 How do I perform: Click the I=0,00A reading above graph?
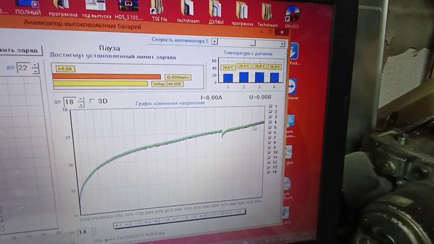[x=211, y=98]
